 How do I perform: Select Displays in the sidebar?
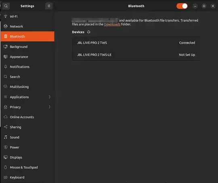(27, 157)
